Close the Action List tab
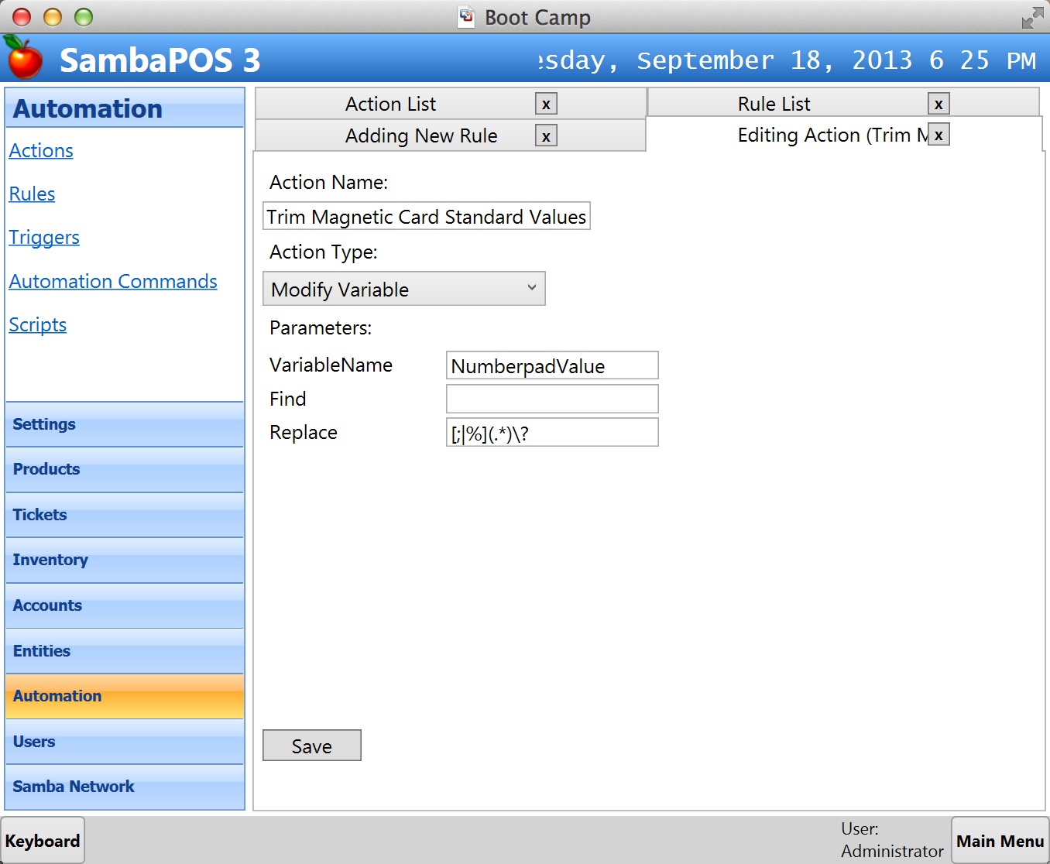1050x864 pixels. pos(546,105)
